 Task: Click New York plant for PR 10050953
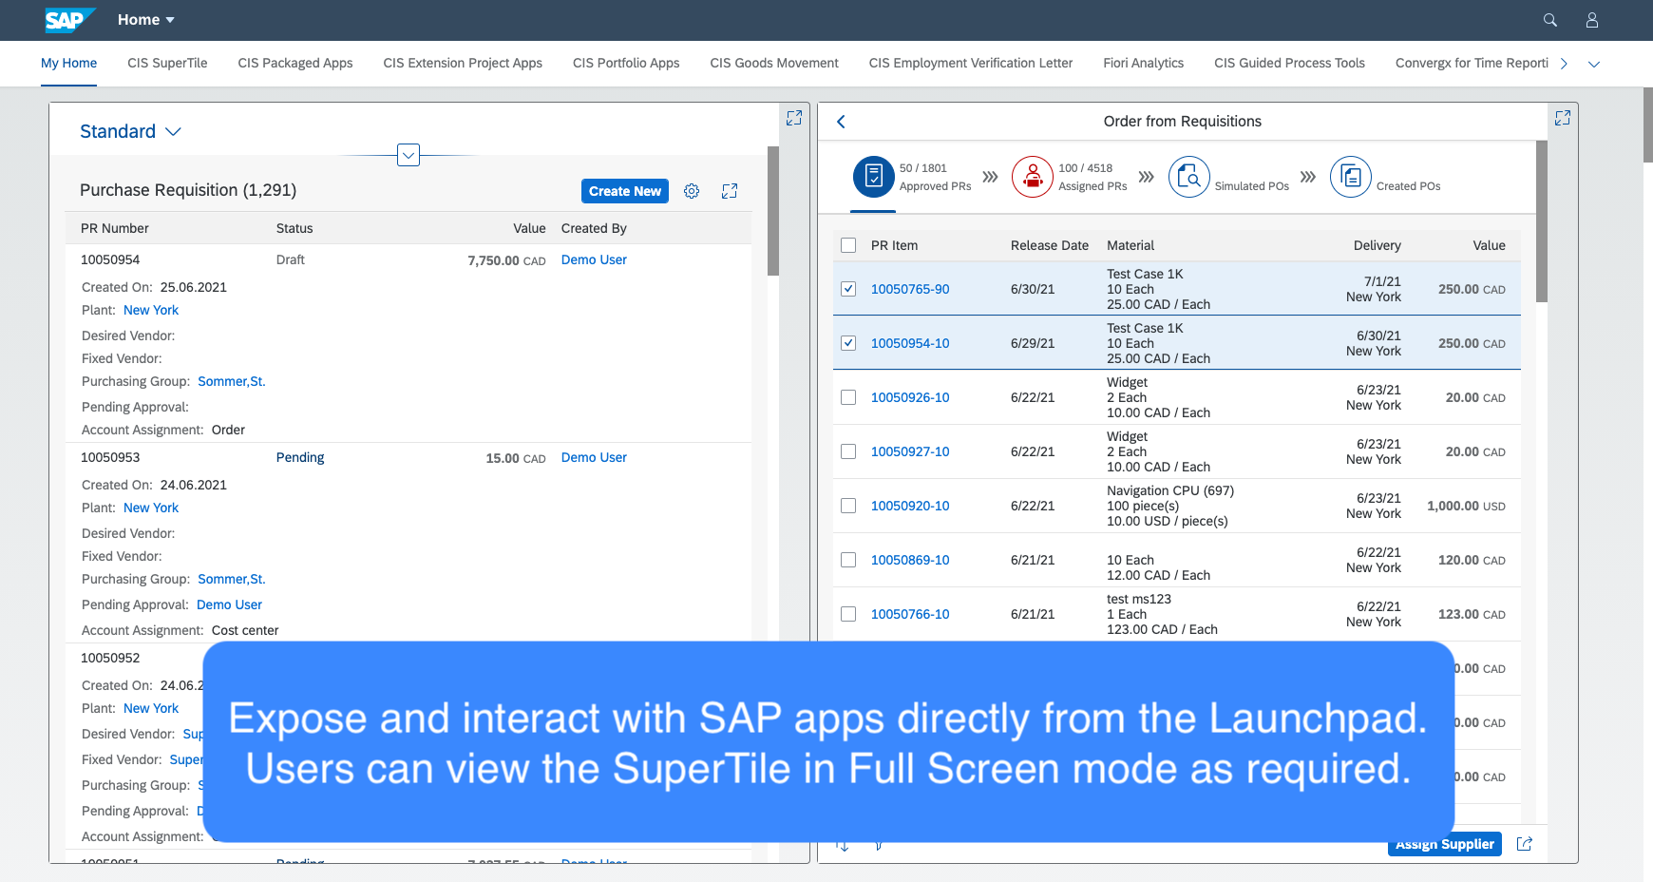(151, 508)
